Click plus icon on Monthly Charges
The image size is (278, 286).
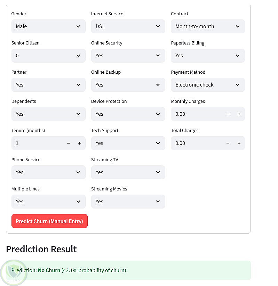pos(239,114)
